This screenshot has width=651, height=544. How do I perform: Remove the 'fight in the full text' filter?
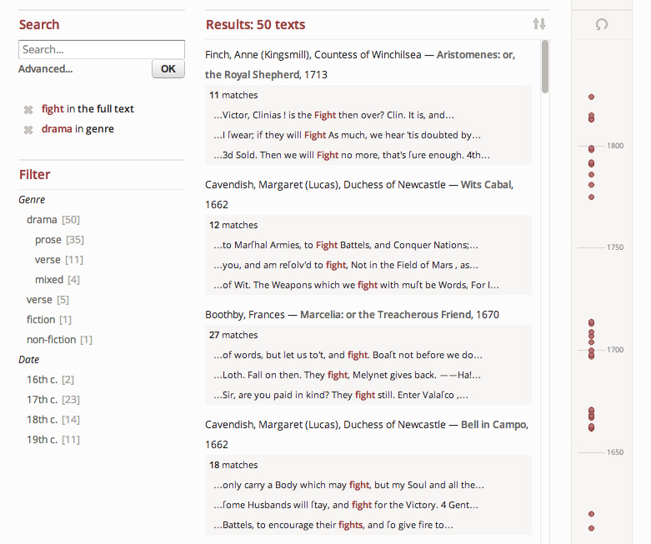[28, 110]
